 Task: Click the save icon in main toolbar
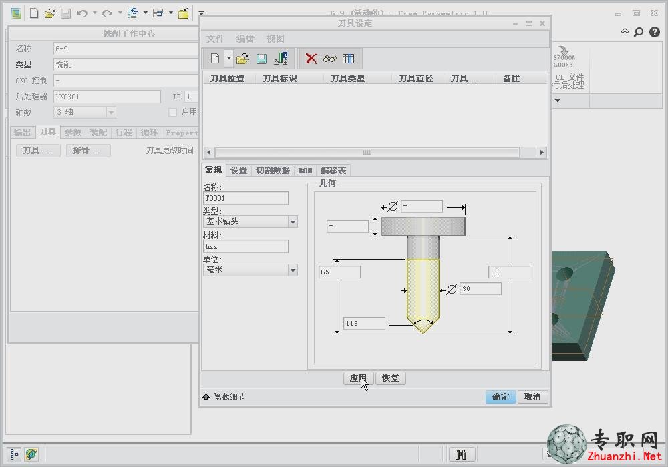click(x=65, y=13)
